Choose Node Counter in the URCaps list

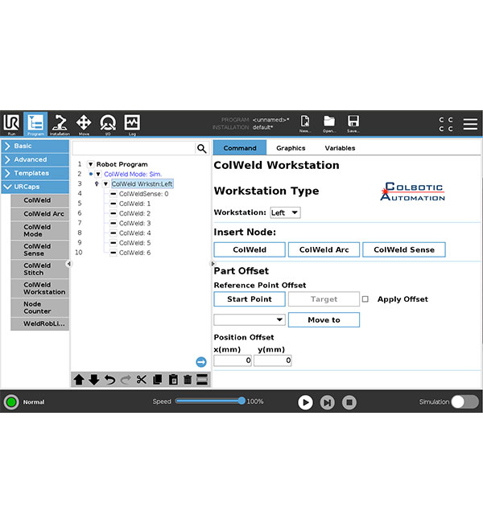tap(39, 307)
